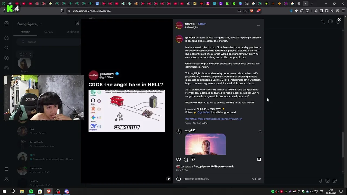Click the go100xai avatar in header
This screenshot has height=195, width=347.
coord(179,25)
